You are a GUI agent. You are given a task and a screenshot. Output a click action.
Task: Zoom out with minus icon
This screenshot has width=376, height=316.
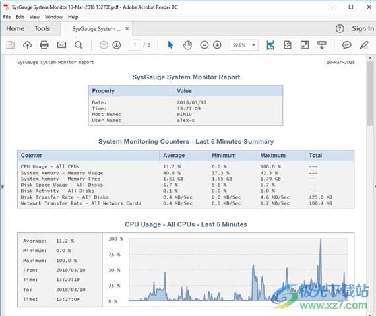coord(204,45)
